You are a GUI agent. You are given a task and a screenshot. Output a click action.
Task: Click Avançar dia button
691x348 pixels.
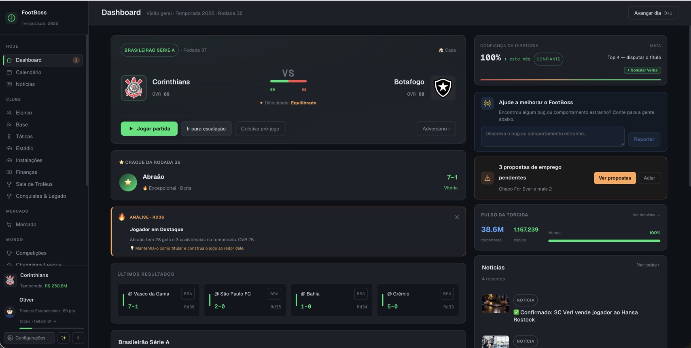click(653, 13)
